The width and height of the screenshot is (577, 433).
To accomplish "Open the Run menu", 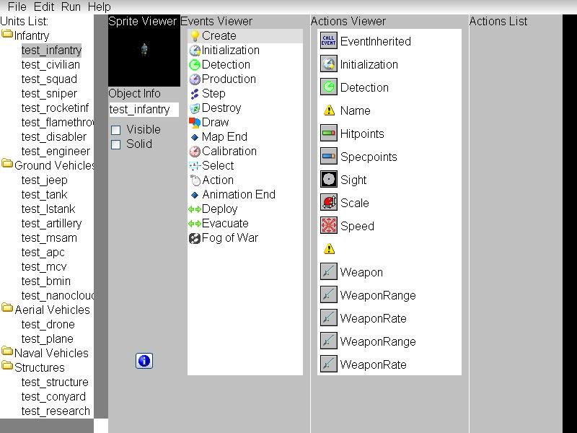I will (x=71, y=6).
